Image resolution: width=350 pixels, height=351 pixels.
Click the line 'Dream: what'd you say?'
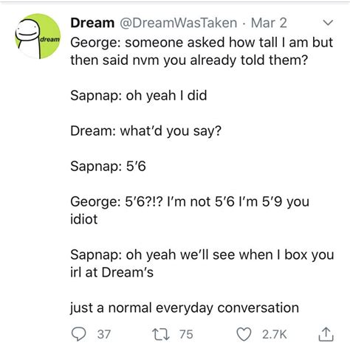point(146,131)
